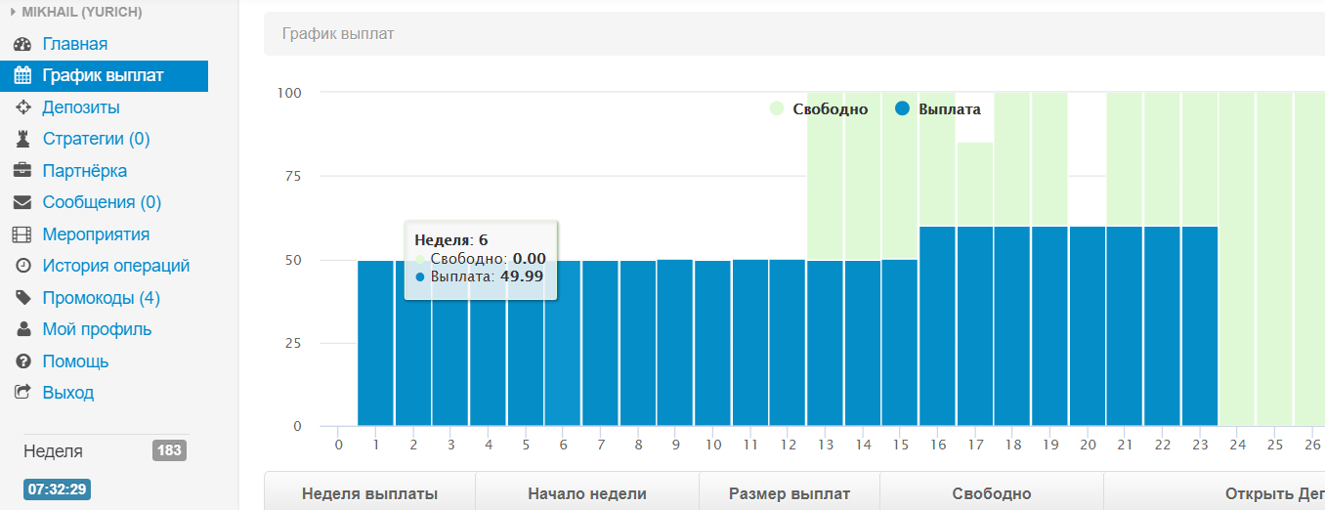The image size is (1325, 510).
Task: Sort table by Размер выплат column
Action: [790, 493]
